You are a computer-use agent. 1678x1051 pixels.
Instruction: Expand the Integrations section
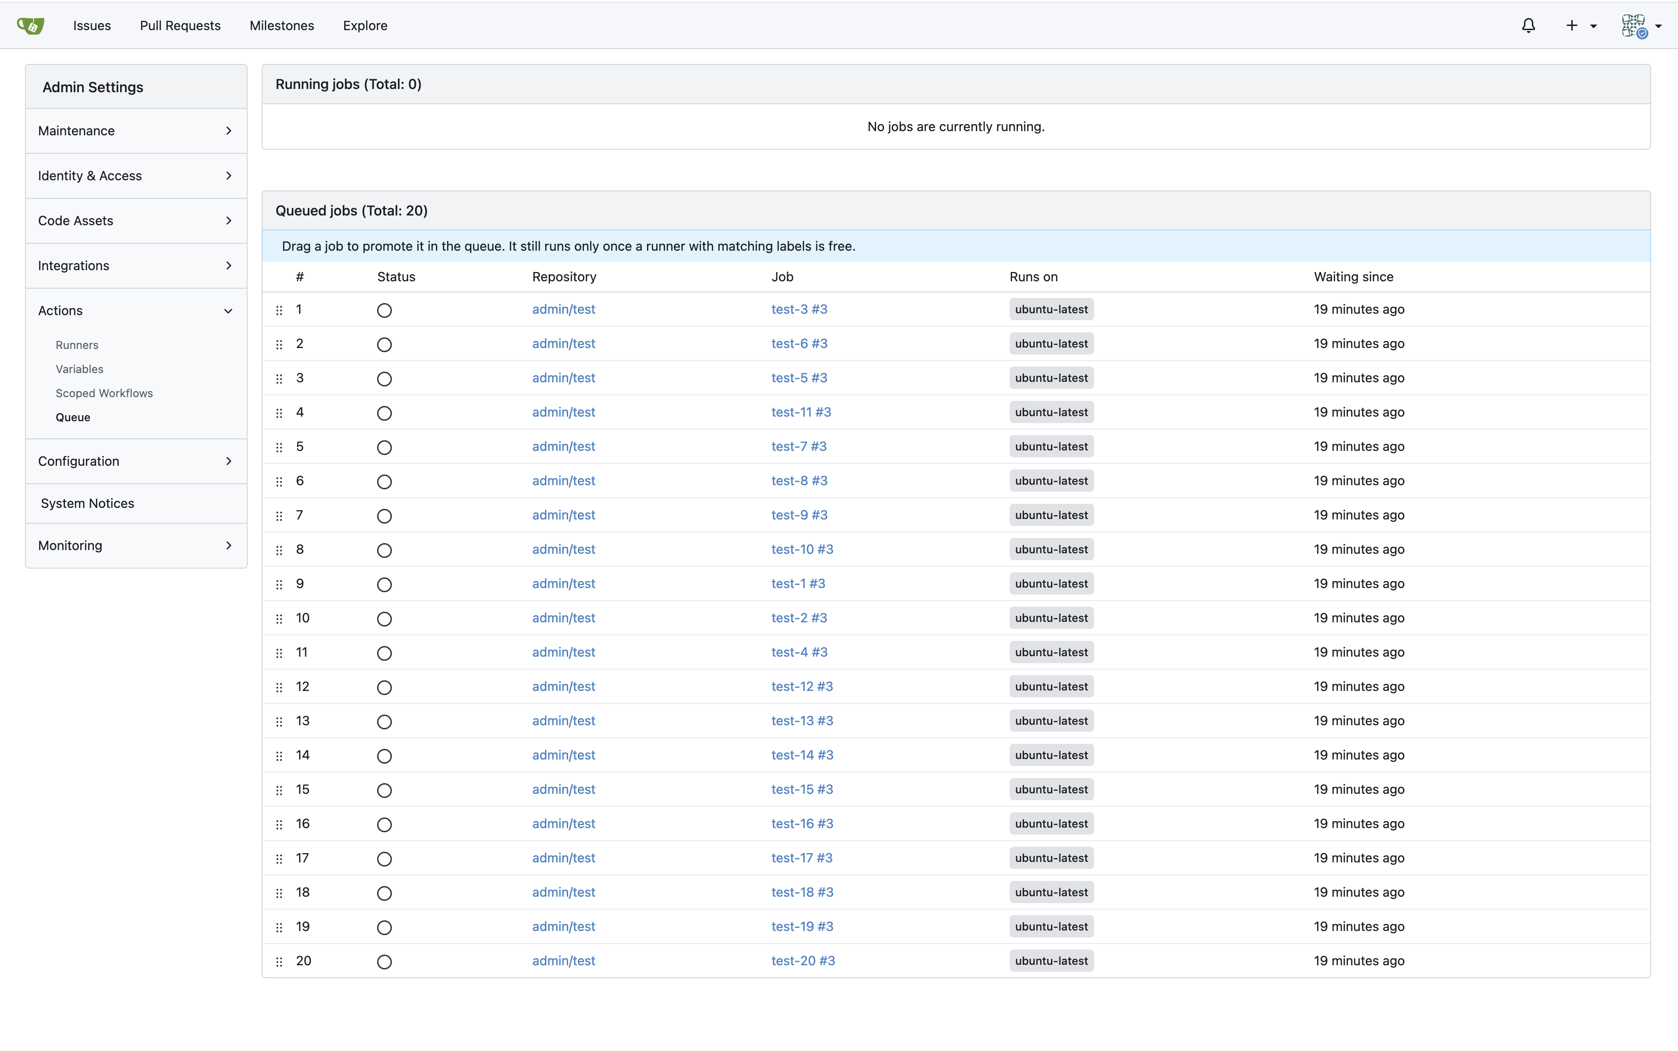[135, 266]
